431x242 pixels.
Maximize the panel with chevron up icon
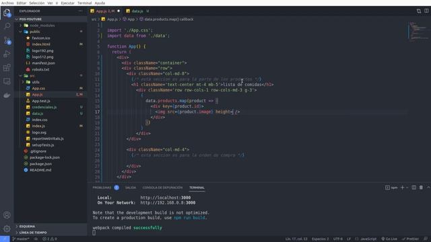(x=428, y=188)
